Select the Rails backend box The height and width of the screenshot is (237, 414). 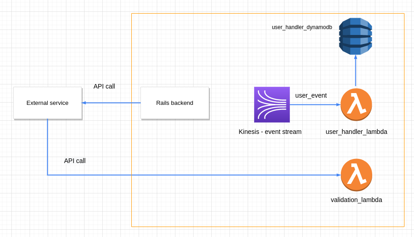click(x=175, y=103)
